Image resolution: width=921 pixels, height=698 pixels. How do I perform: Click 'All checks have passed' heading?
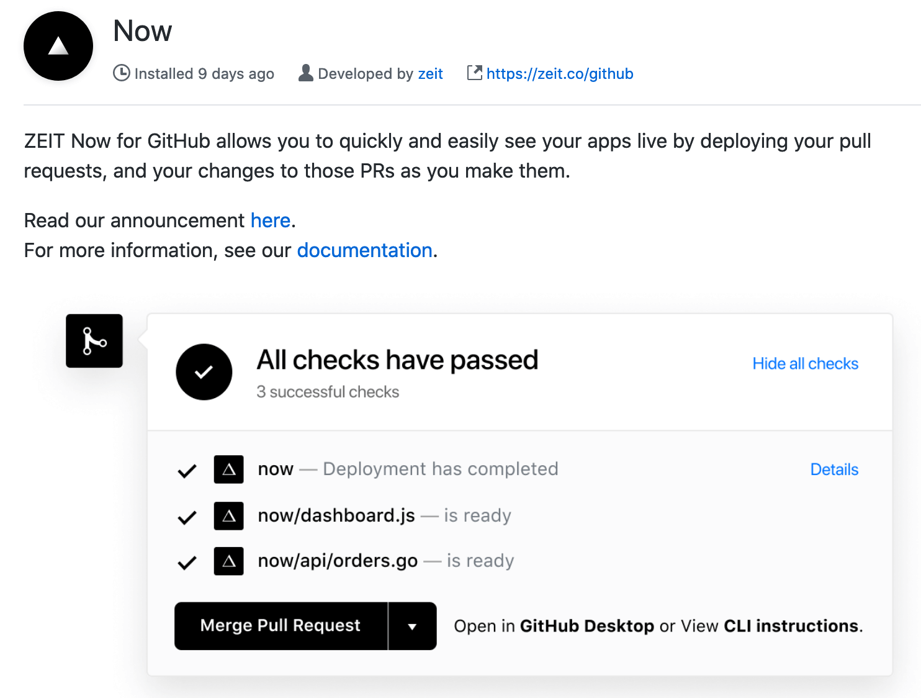click(x=398, y=360)
